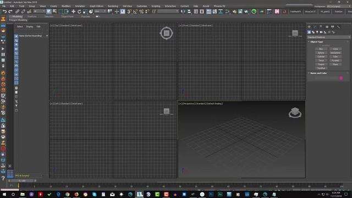This screenshot has width=352, height=198.
Task: Toggle the 3D Snaps button
Action: (x=129, y=12)
